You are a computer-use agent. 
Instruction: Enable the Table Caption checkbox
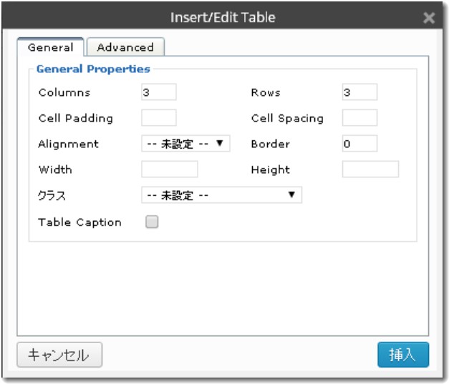click(x=152, y=222)
